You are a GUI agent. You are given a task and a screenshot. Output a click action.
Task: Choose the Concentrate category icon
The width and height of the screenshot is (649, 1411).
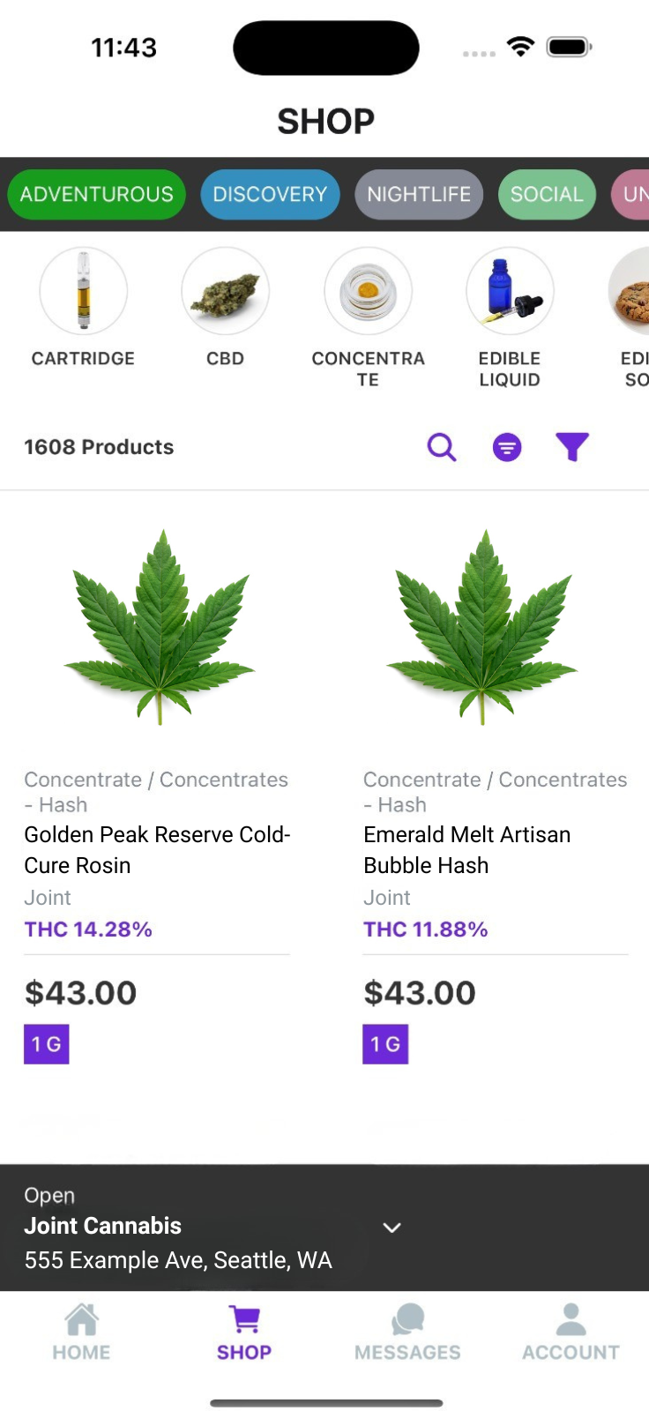point(368,291)
